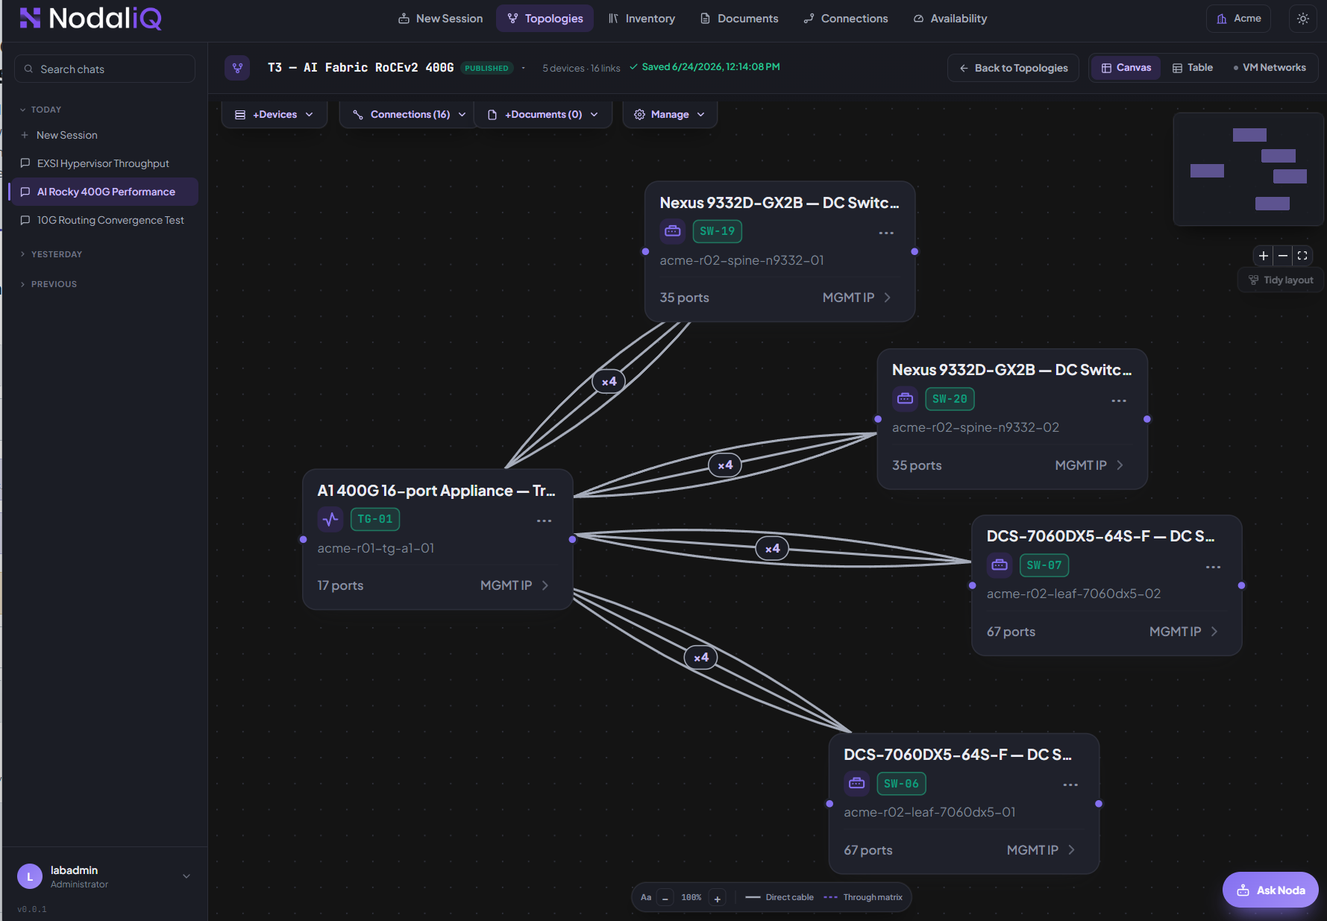1327x921 pixels.
Task: Click the Aa font size icon
Action: [646, 897]
